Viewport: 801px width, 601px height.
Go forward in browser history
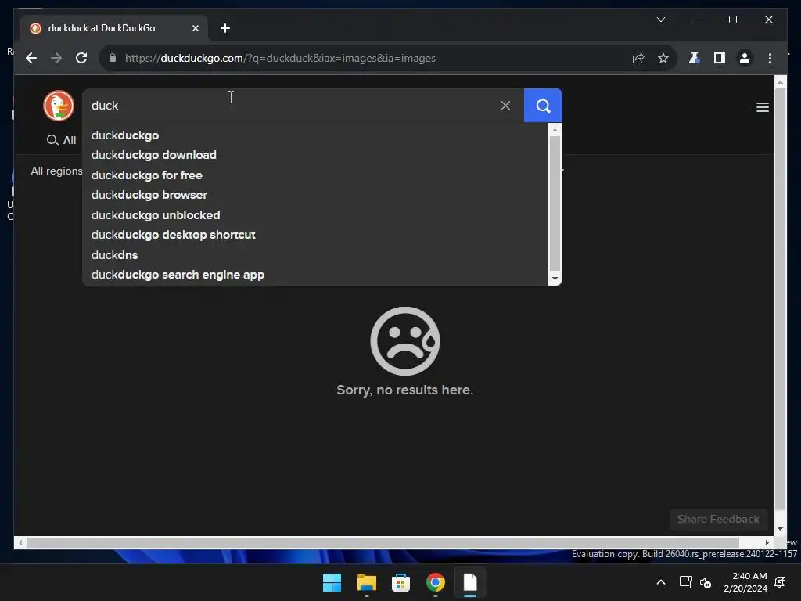pyautogui.click(x=56, y=58)
